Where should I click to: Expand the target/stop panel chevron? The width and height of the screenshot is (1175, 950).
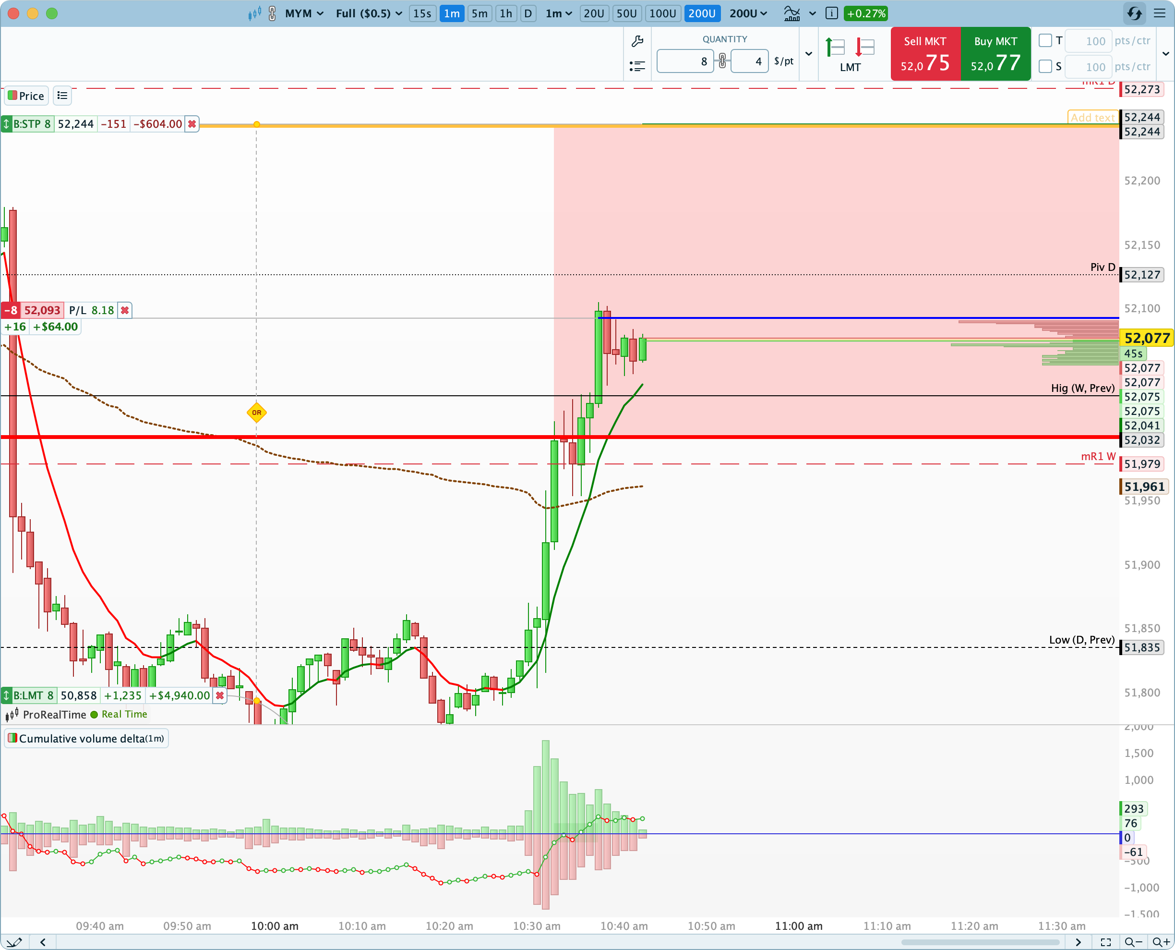tap(1166, 54)
